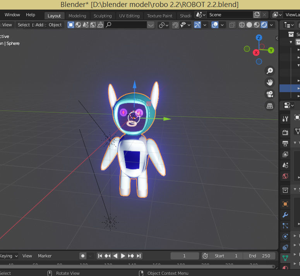
Task: Toggle snapping with the magnet icon
Action: (175, 25)
